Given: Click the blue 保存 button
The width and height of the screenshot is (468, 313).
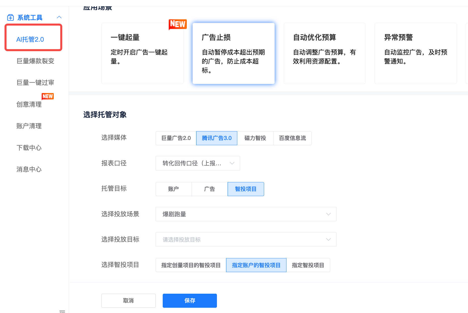Looking at the screenshot, I should (x=190, y=301).
